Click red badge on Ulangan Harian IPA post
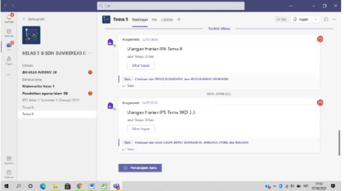The height and width of the screenshot is (191, 344). click(320, 39)
